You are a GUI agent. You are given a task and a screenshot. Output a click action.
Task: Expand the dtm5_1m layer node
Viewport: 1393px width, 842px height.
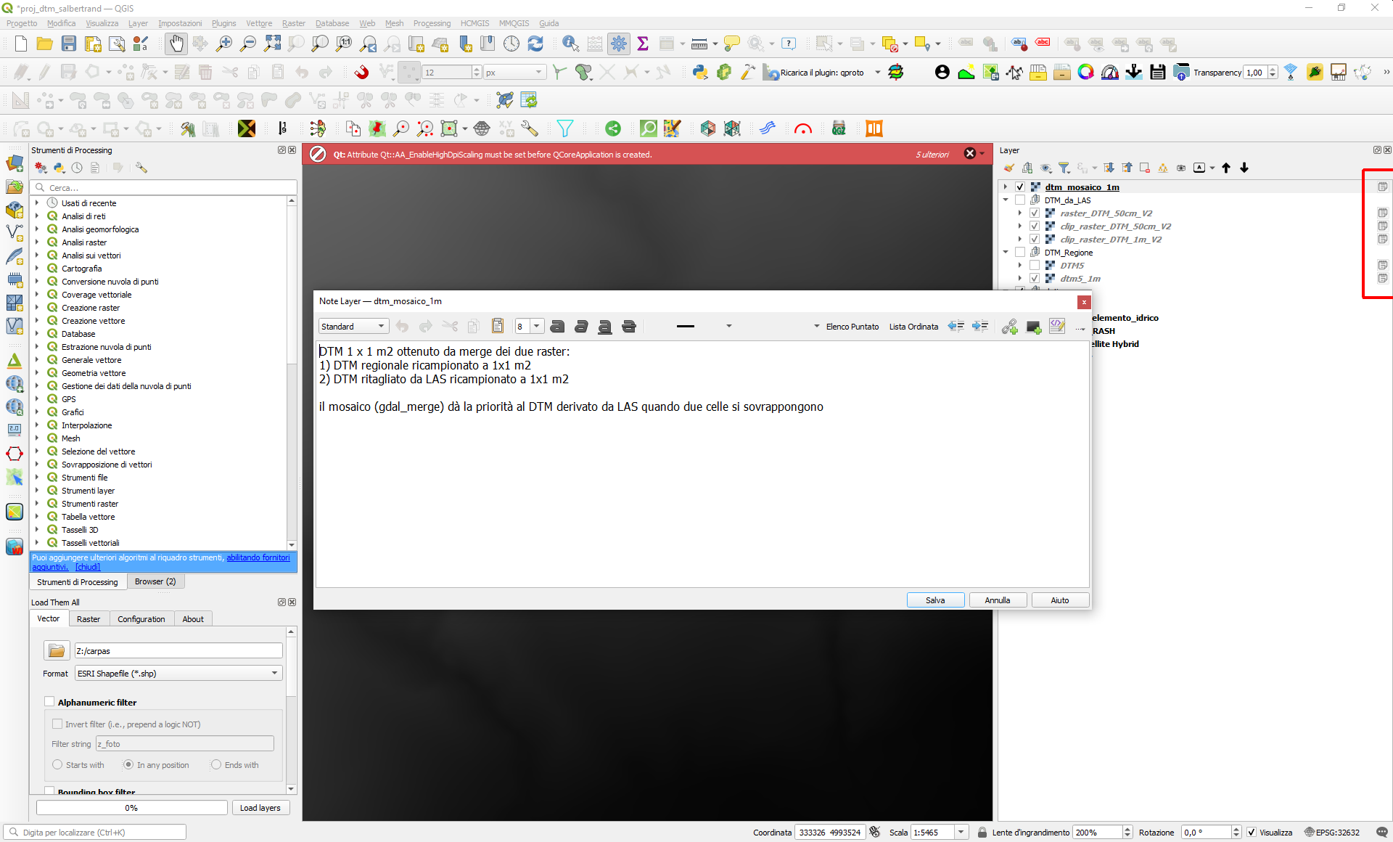point(1020,278)
